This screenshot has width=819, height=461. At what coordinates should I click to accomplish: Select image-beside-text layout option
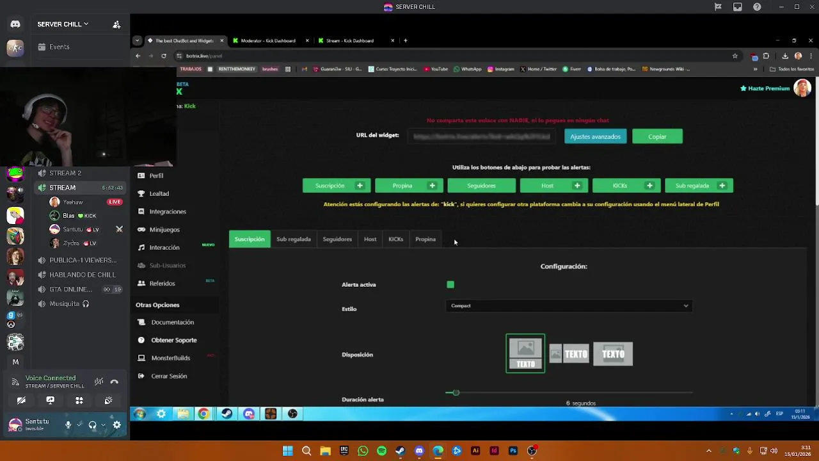[x=569, y=353]
